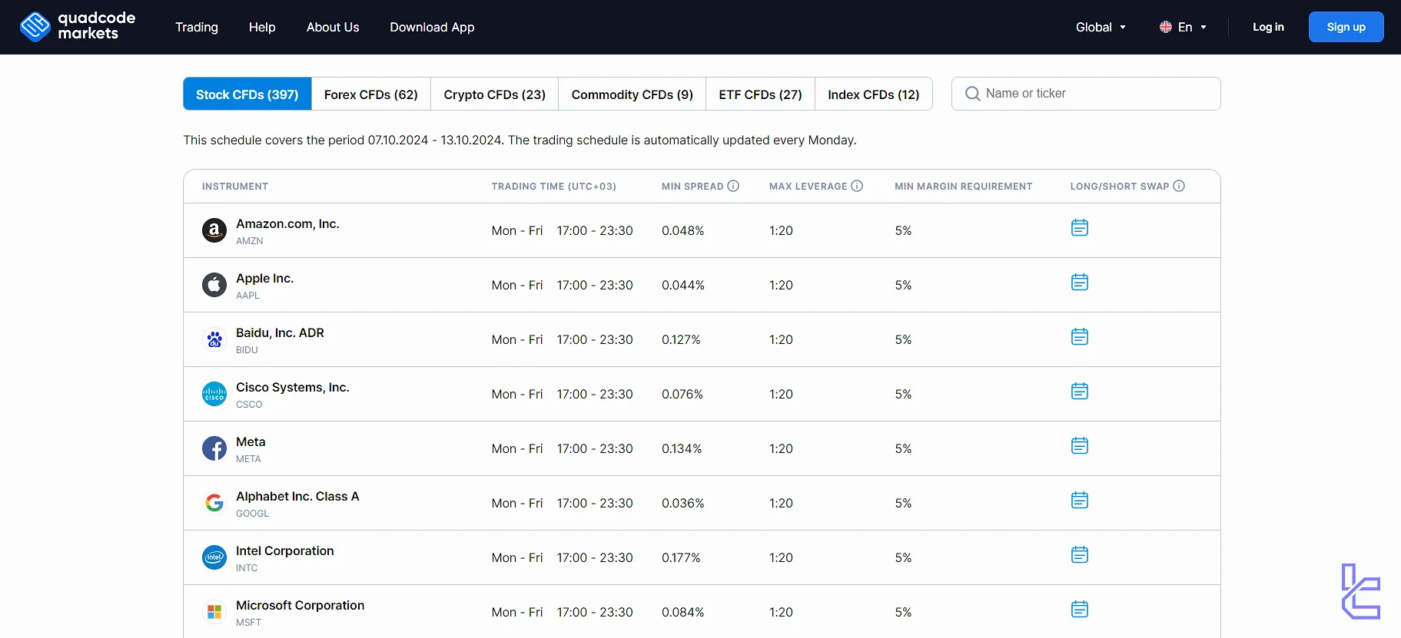Click the 0.127% spread value

point(681,339)
